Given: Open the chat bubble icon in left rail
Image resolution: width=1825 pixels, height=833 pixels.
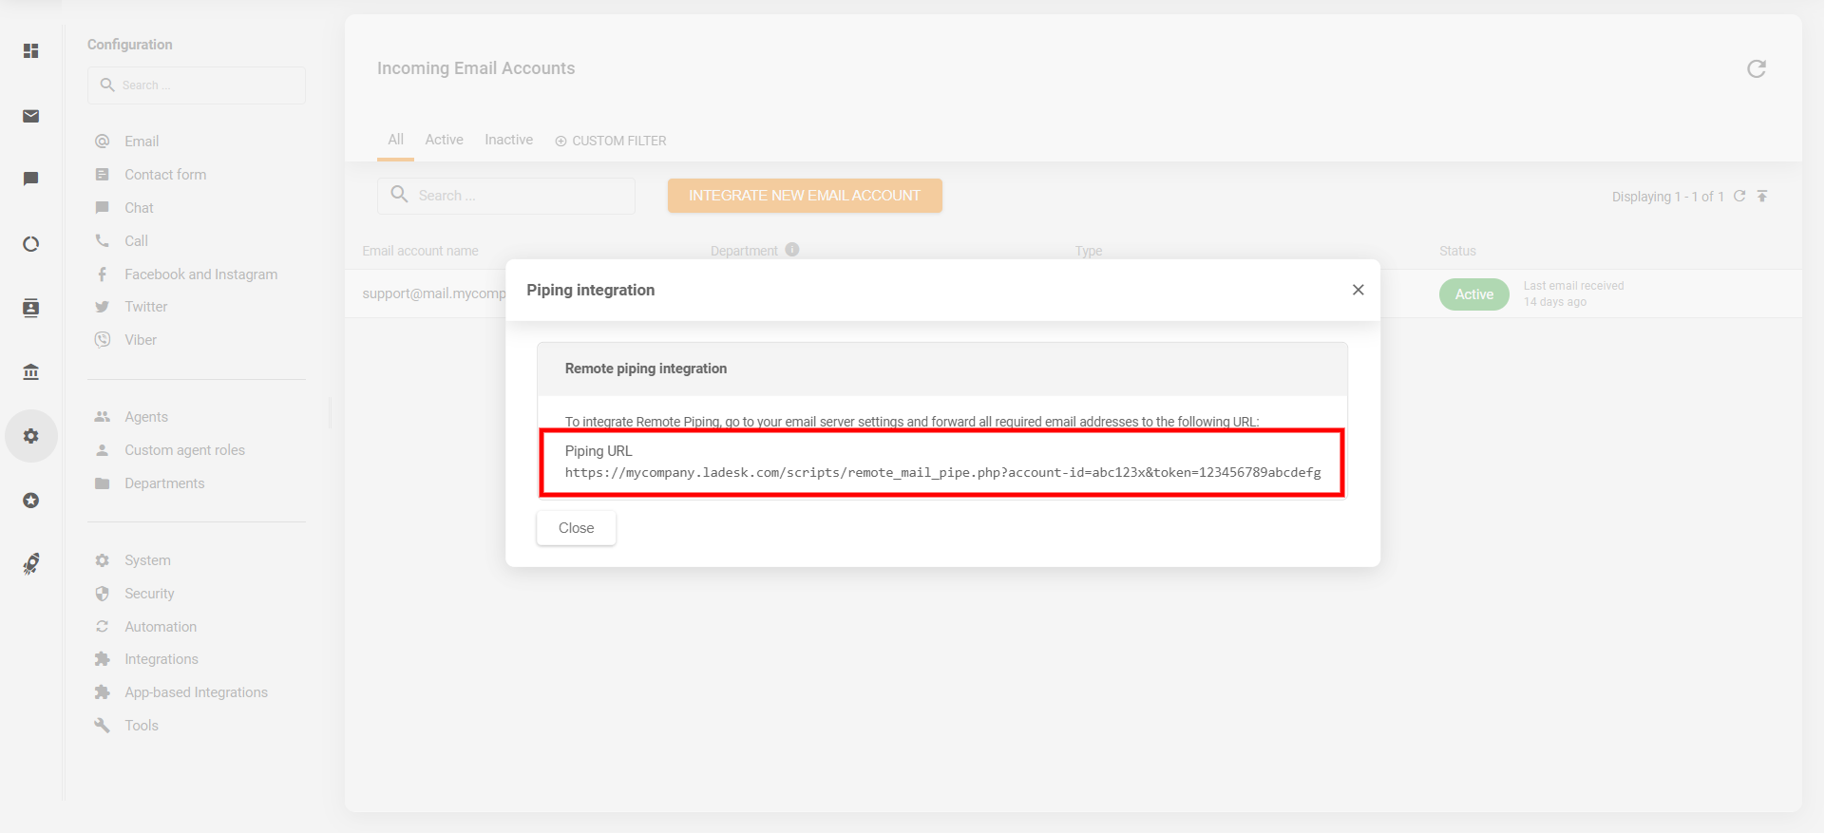Looking at the screenshot, I should click(x=31, y=179).
